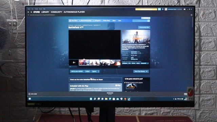Select the explosion screenshot thumbnail

pos(115,62)
